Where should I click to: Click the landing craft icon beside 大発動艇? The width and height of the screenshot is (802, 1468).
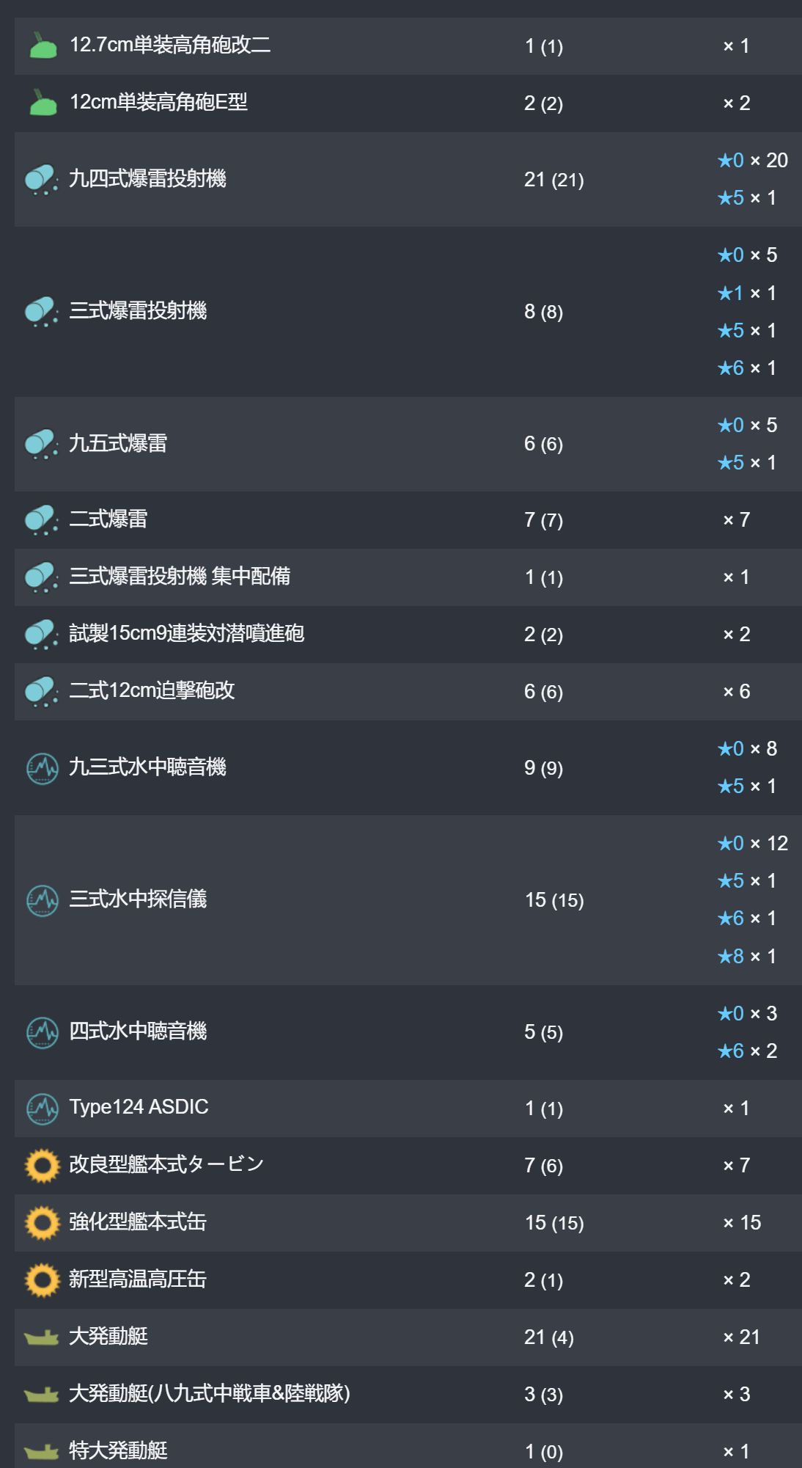(42, 1337)
